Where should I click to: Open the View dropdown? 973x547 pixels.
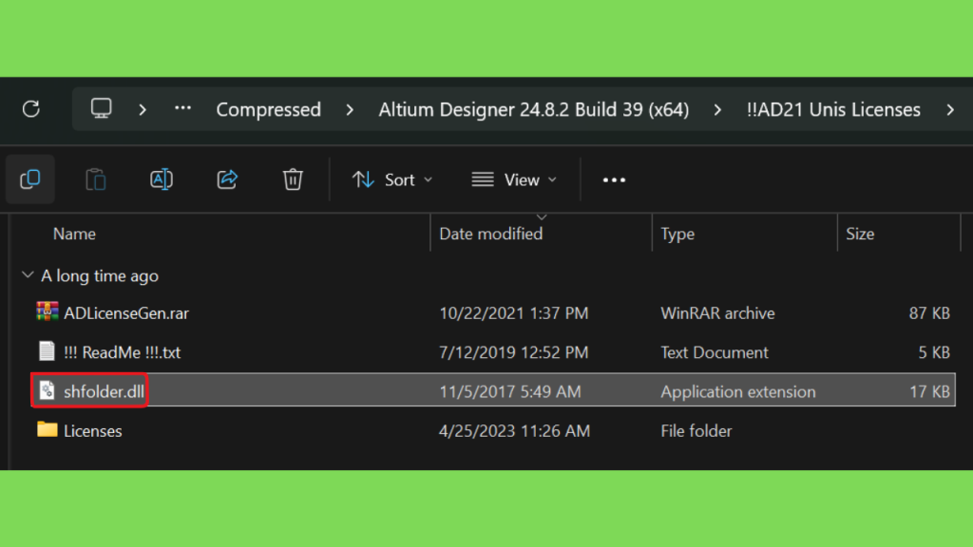[514, 179]
